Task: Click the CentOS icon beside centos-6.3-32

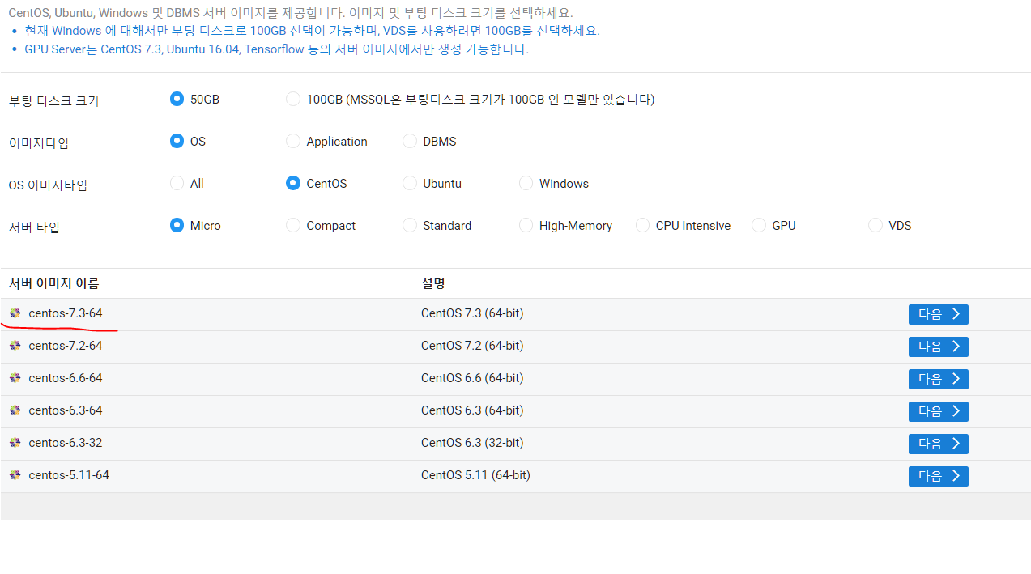Action: pos(15,443)
